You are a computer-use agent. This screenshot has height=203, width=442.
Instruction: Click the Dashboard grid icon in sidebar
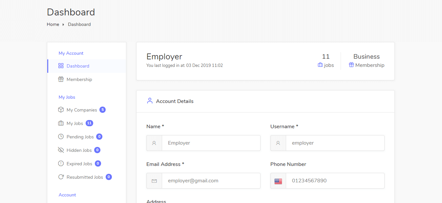tap(61, 66)
